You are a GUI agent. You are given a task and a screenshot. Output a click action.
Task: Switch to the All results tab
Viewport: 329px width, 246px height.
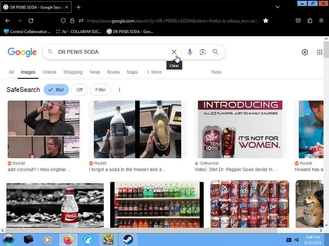[11, 72]
